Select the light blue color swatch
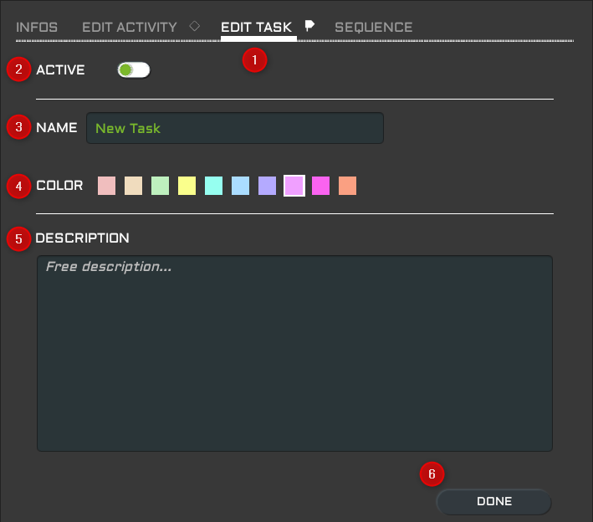593x522 pixels. point(240,186)
